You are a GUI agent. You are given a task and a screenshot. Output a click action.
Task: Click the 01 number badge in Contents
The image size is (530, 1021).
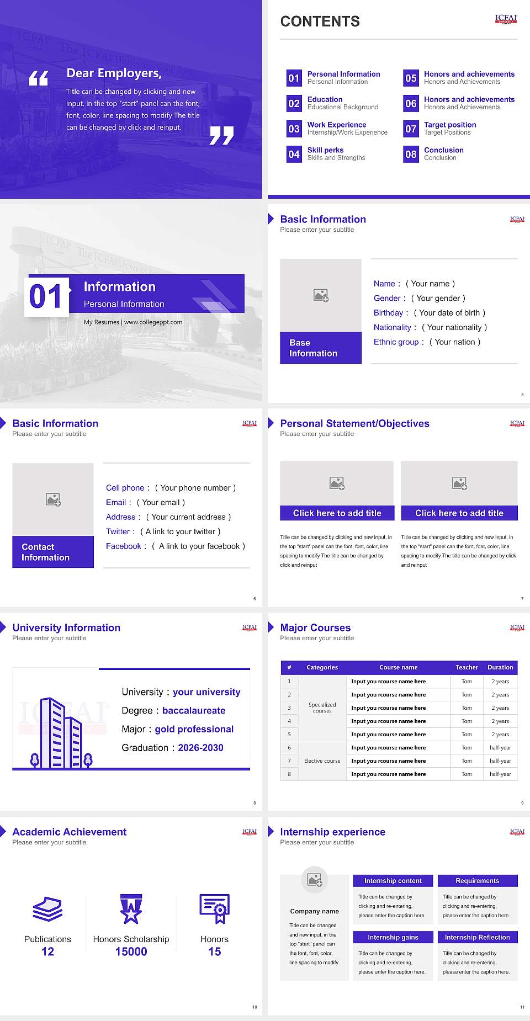pos(294,78)
